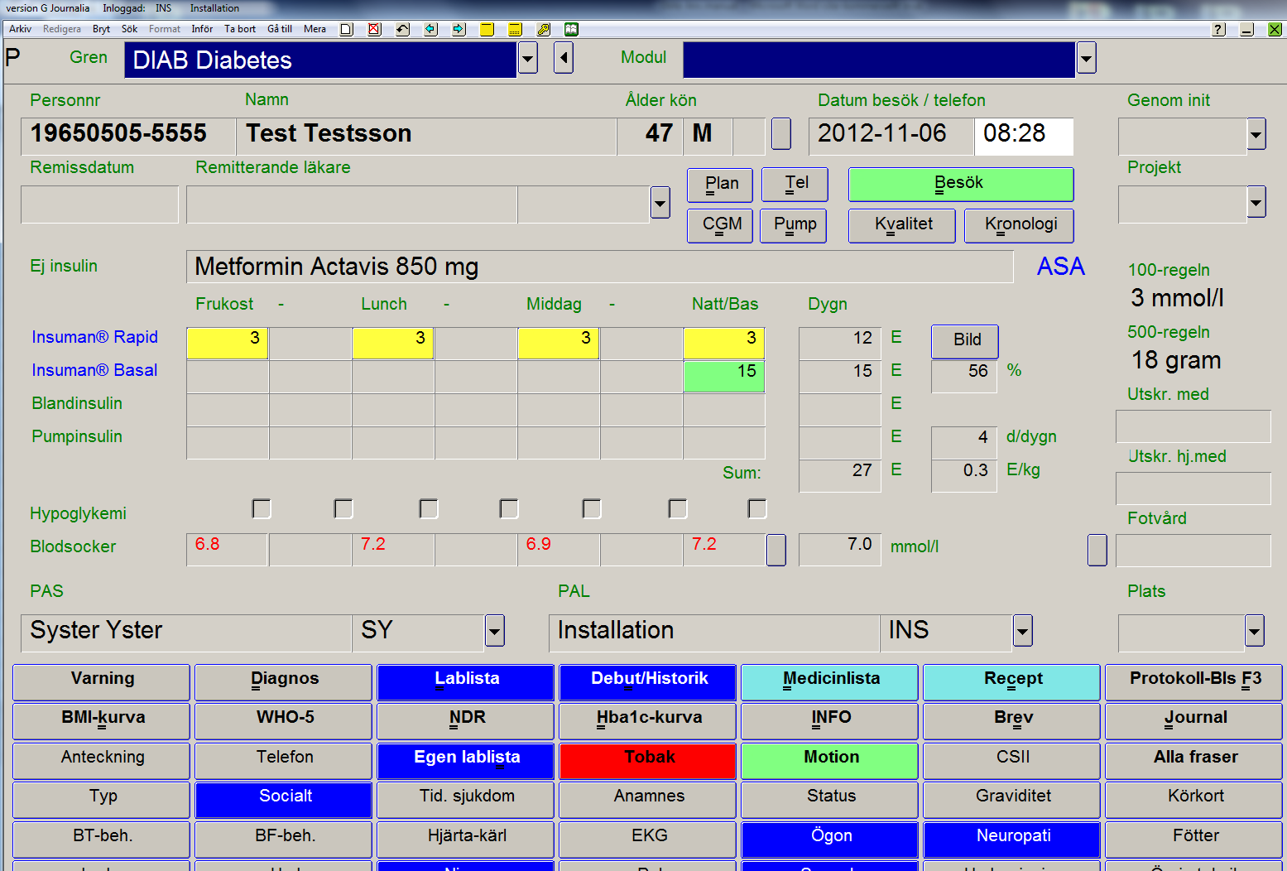Click the Insuman Rapid label
The image size is (1287, 871).
[94, 337]
